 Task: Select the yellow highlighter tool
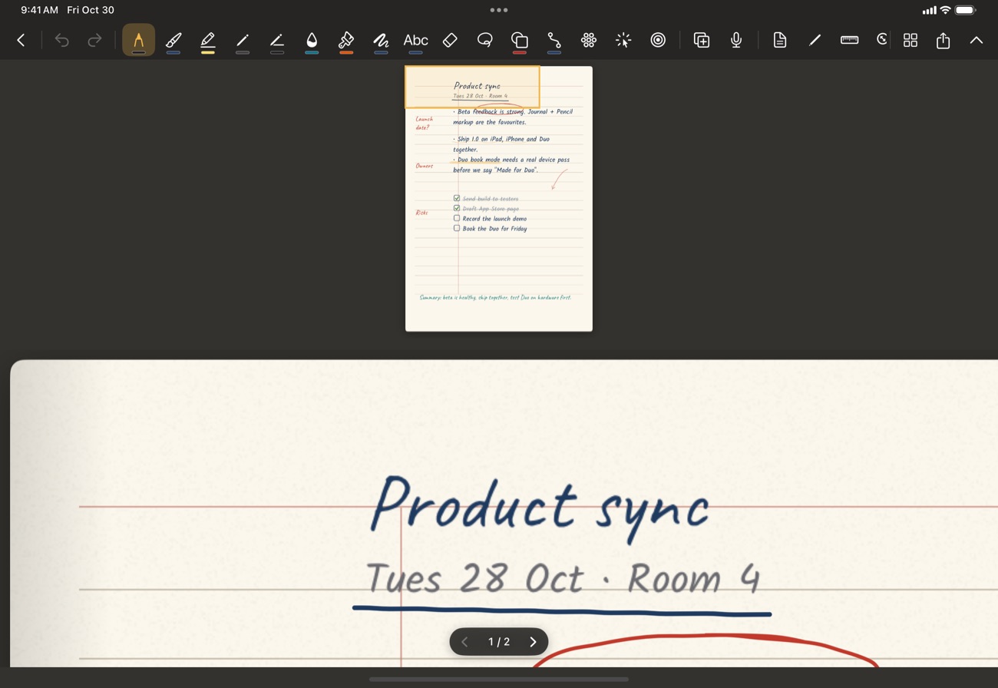(208, 41)
